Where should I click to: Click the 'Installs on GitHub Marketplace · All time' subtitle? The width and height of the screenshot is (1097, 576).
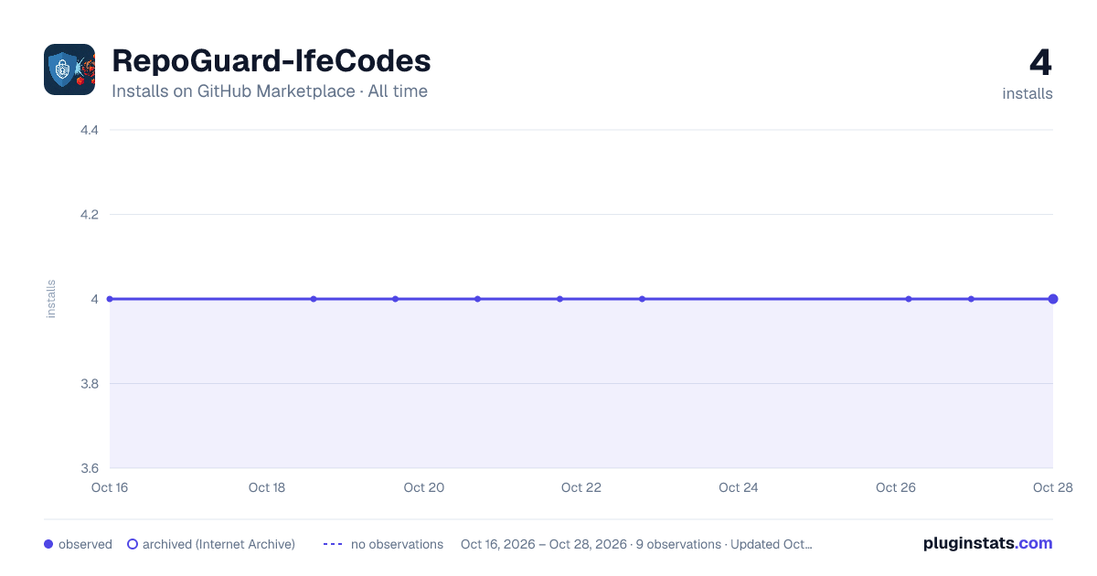270,91
